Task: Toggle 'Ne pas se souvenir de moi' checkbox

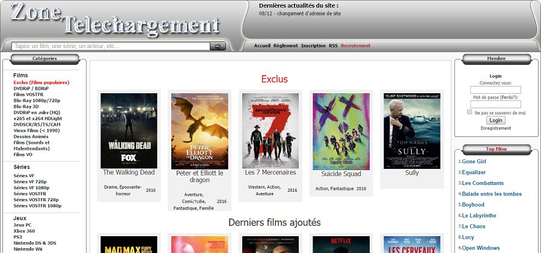Action: pos(469,112)
